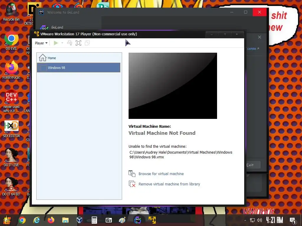Click the black virtual machine preview thumbnail
The image size is (302, 226).
173,86
